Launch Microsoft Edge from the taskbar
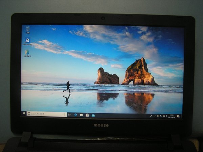The image size is (203, 152). [x=75, y=115]
